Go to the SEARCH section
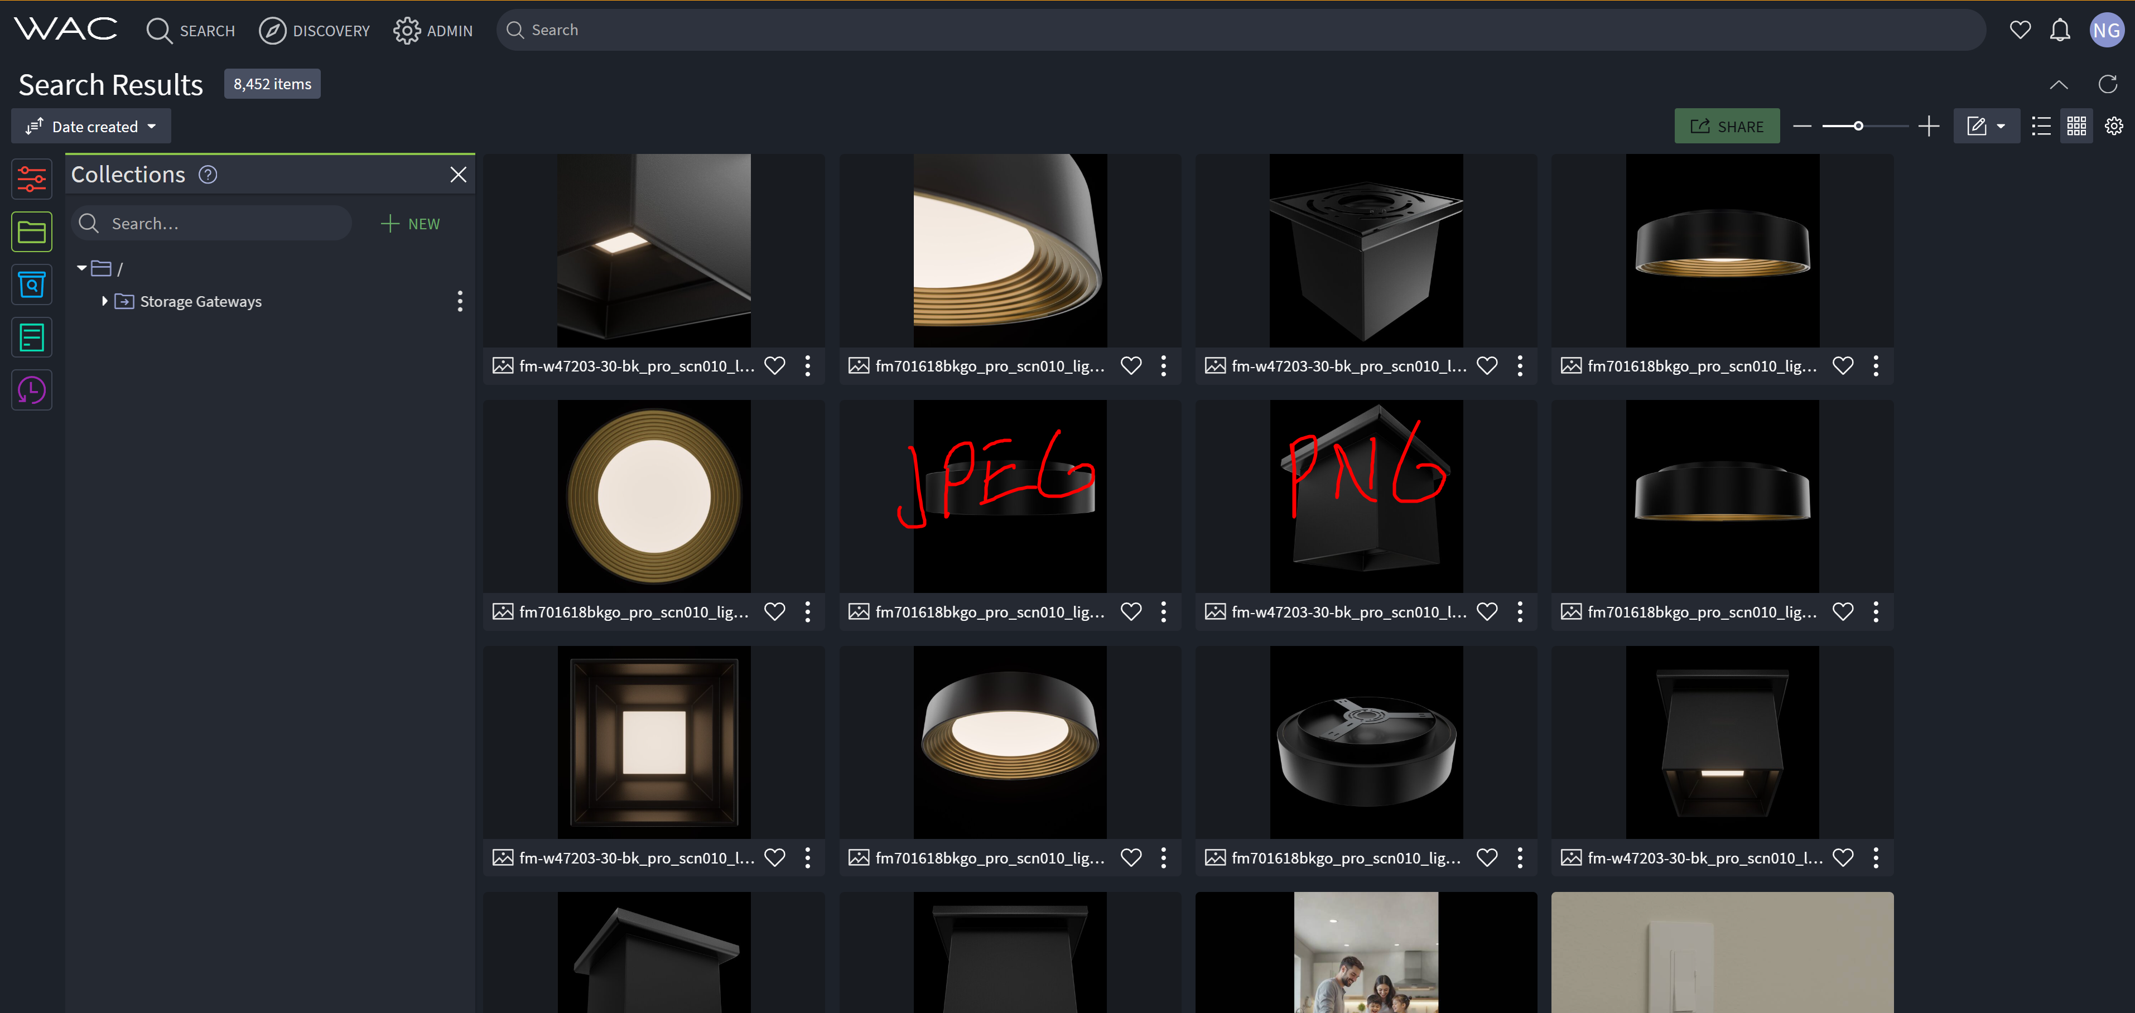Image resolution: width=2135 pixels, height=1013 pixels. coord(191,31)
